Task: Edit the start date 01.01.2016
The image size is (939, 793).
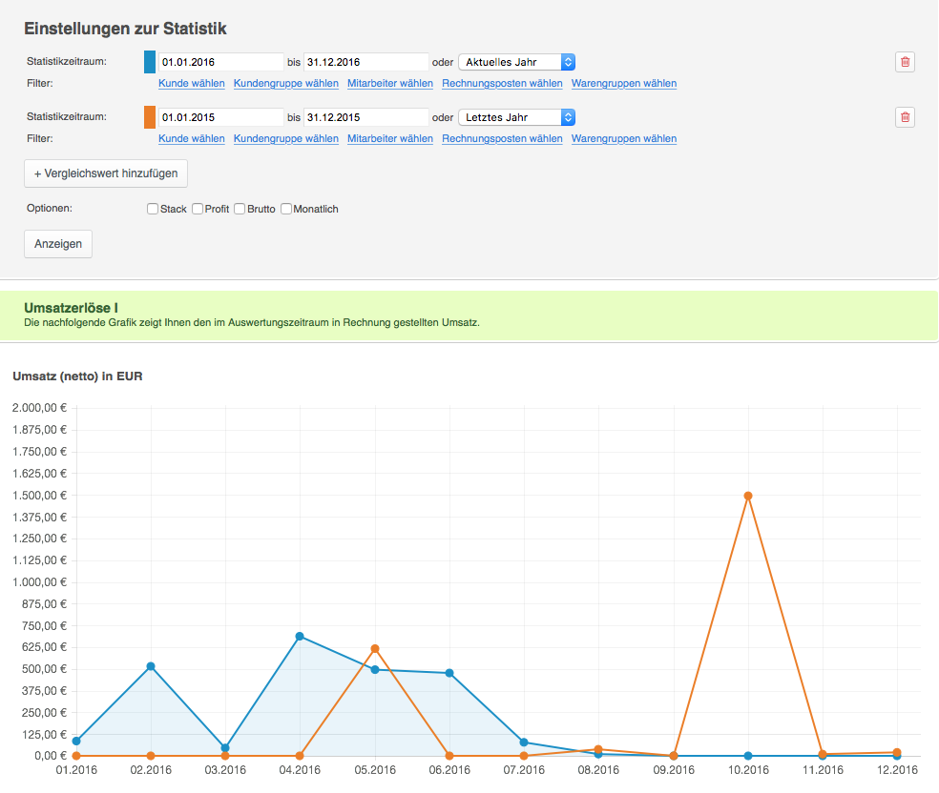Action: (221, 62)
